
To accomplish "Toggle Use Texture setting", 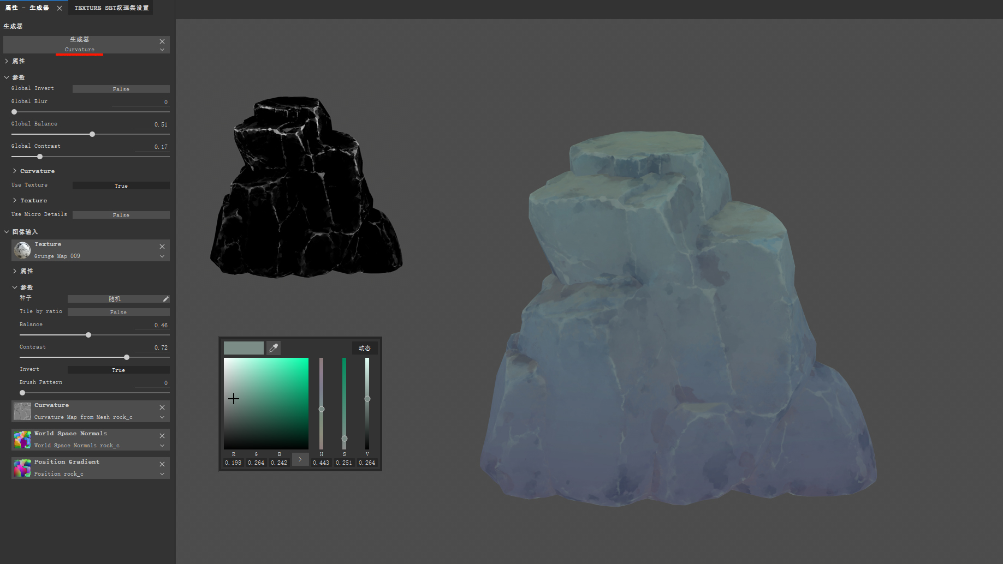I will pyautogui.click(x=121, y=185).
